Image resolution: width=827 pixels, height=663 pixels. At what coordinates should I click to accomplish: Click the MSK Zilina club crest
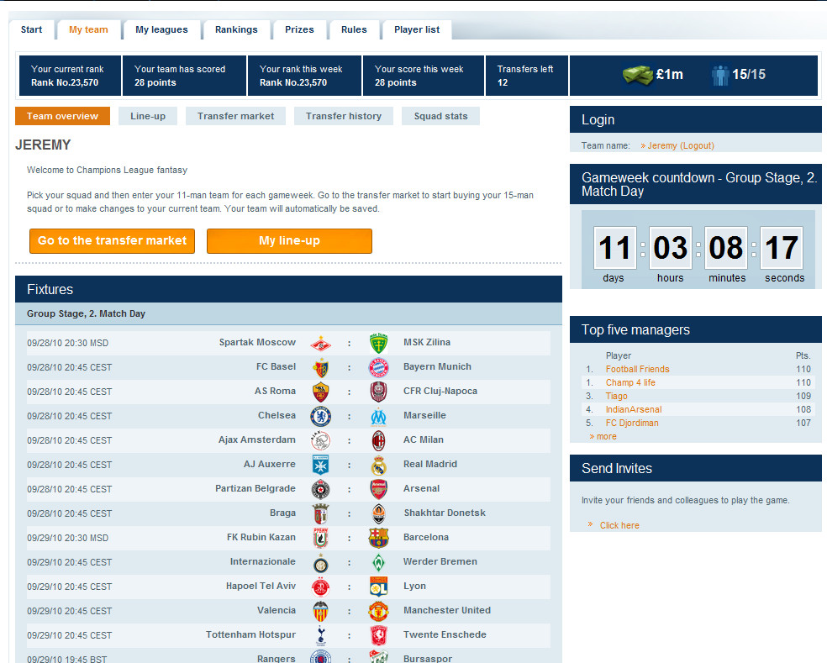pos(379,344)
